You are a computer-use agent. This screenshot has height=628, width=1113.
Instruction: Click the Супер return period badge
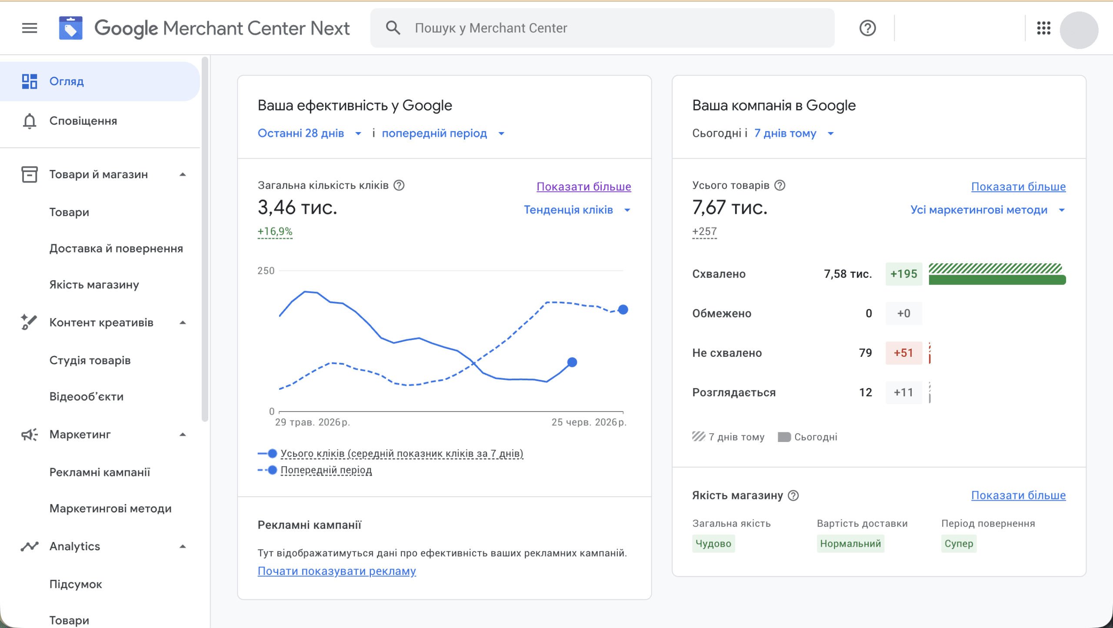click(959, 544)
